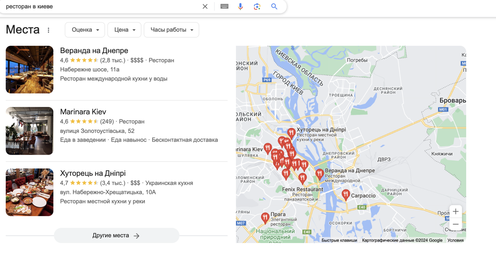The height and width of the screenshot is (259, 496).
Task: Open Веранда на Днепре photo thumbnail
Action: pyautogui.click(x=30, y=69)
